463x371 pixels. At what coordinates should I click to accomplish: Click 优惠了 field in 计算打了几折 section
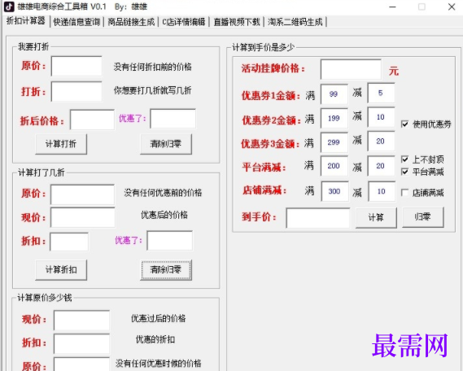click(170, 241)
